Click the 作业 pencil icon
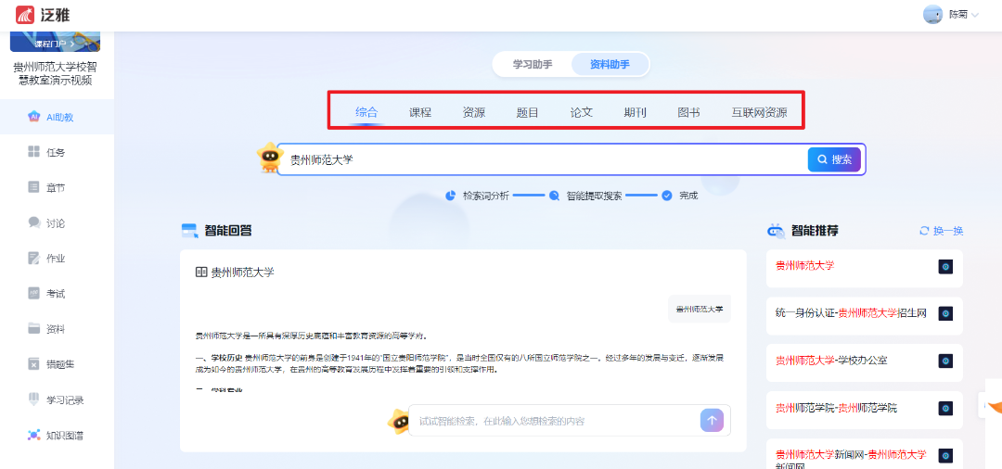The height and width of the screenshot is (469, 1002). [34, 259]
